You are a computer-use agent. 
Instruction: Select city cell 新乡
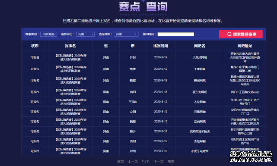pos(133,132)
